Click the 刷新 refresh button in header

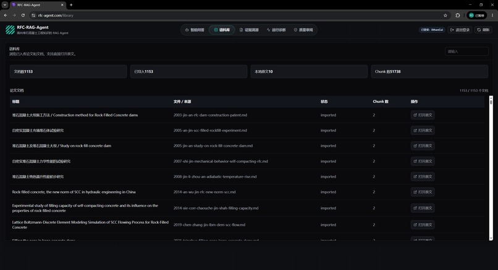click(483, 30)
